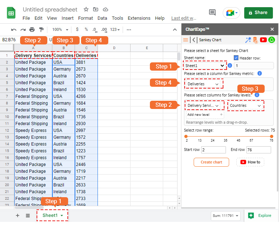The height and width of the screenshot is (228, 279).
Task: Add a new sheet with plus icon
Action: 18,215
